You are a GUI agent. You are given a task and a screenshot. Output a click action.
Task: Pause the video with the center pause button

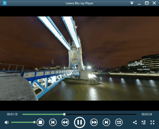click(x=79, y=122)
